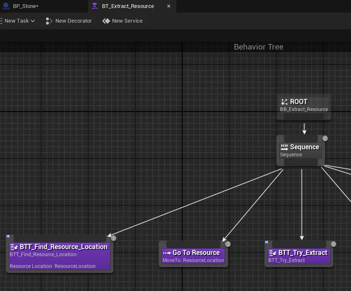Click the ROOT node bottom output pin

click(304, 116)
